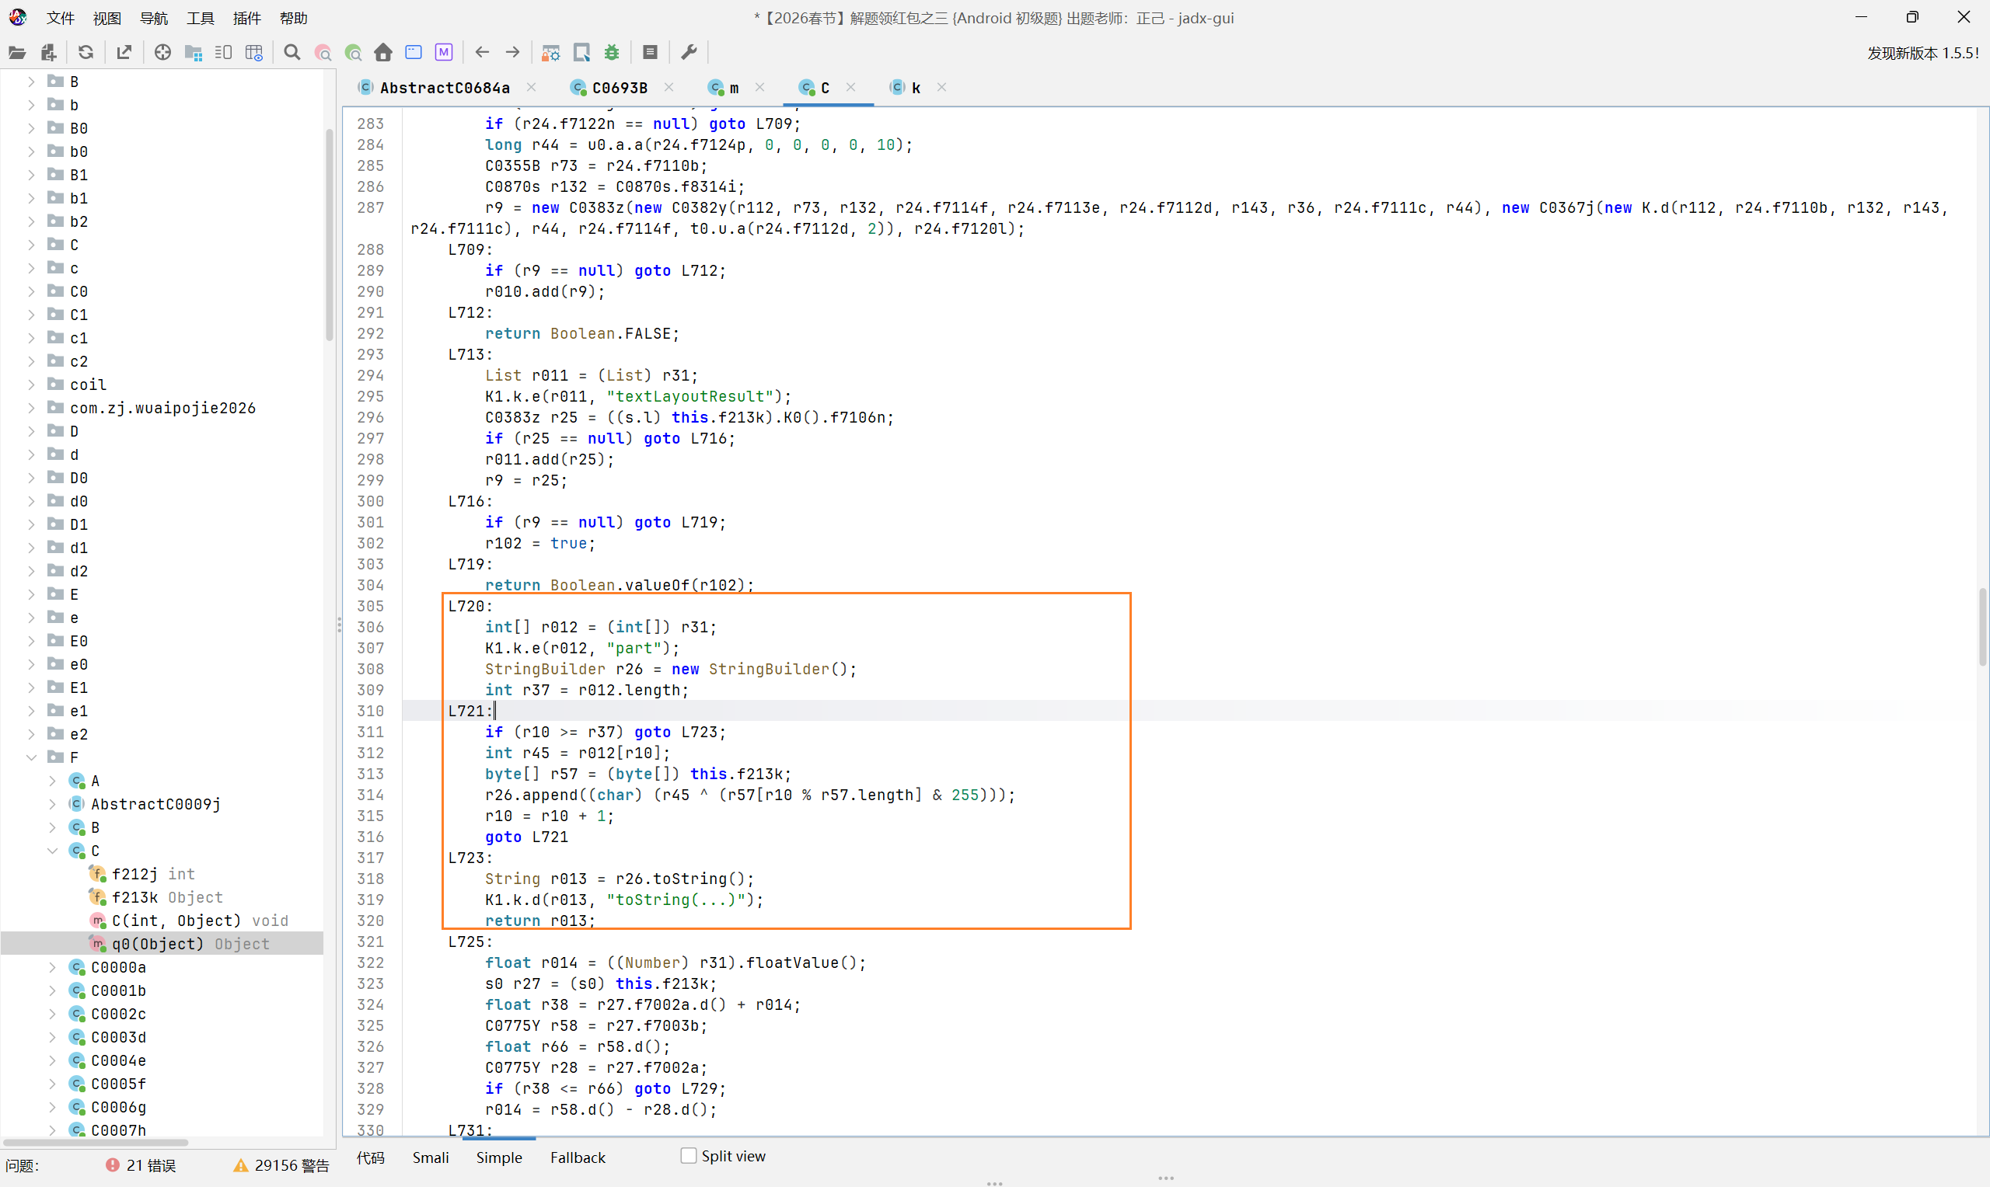Click the reload refresh toolbar icon
This screenshot has height=1187, width=1990.
(86, 53)
